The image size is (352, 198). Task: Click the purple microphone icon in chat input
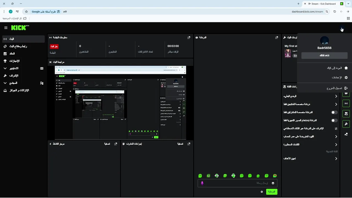click(x=202, y=183)
